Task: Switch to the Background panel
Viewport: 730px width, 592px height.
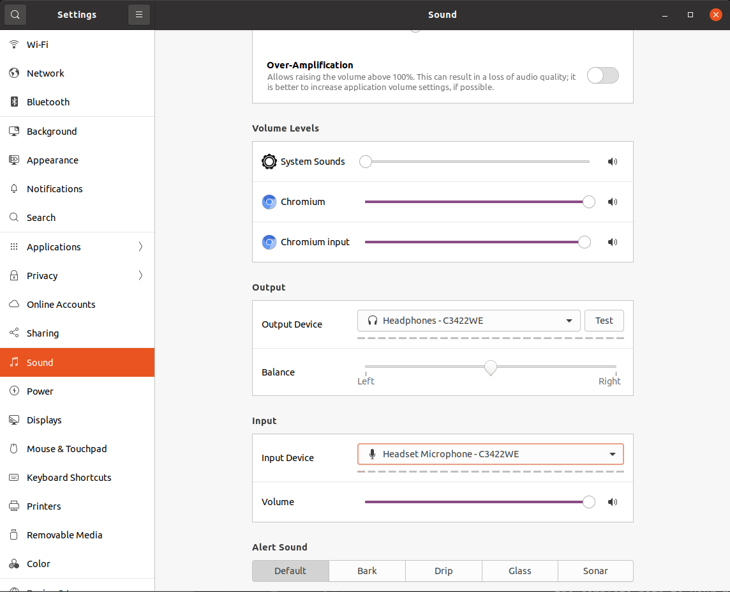Action: [x=77, y=132]
